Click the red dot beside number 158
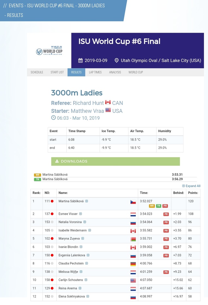Screen dimensions: 208x305 52,280
